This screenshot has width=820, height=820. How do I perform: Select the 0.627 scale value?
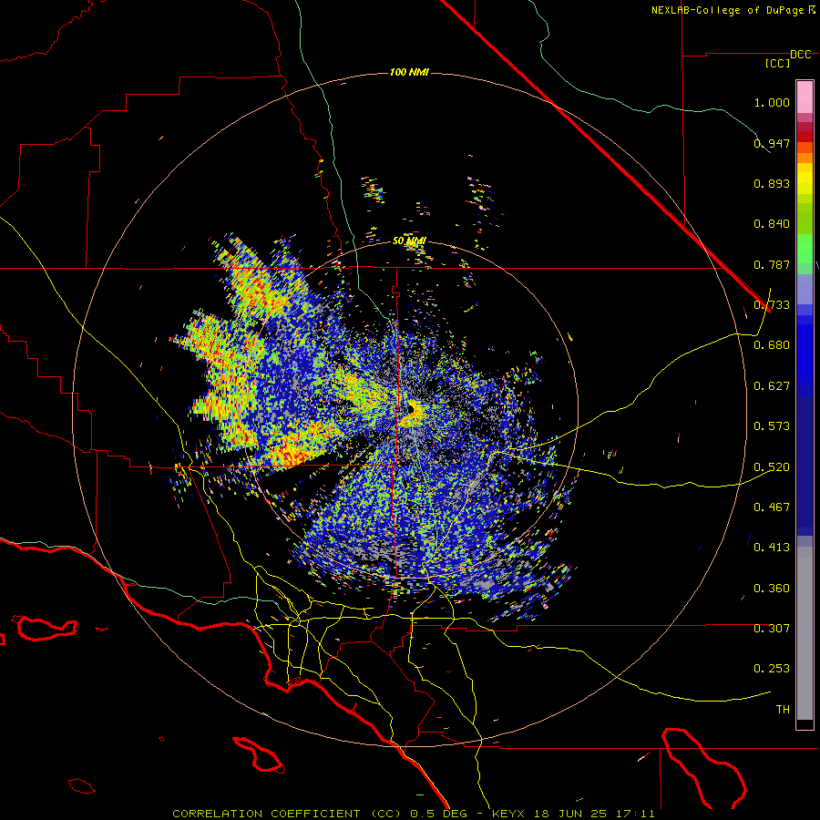click(772, 386)
